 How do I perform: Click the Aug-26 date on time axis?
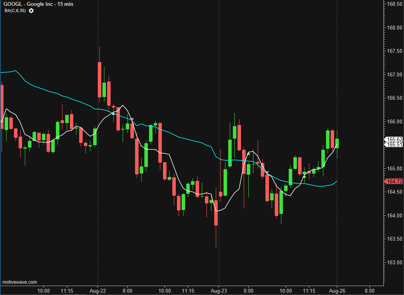click(337, 290)
